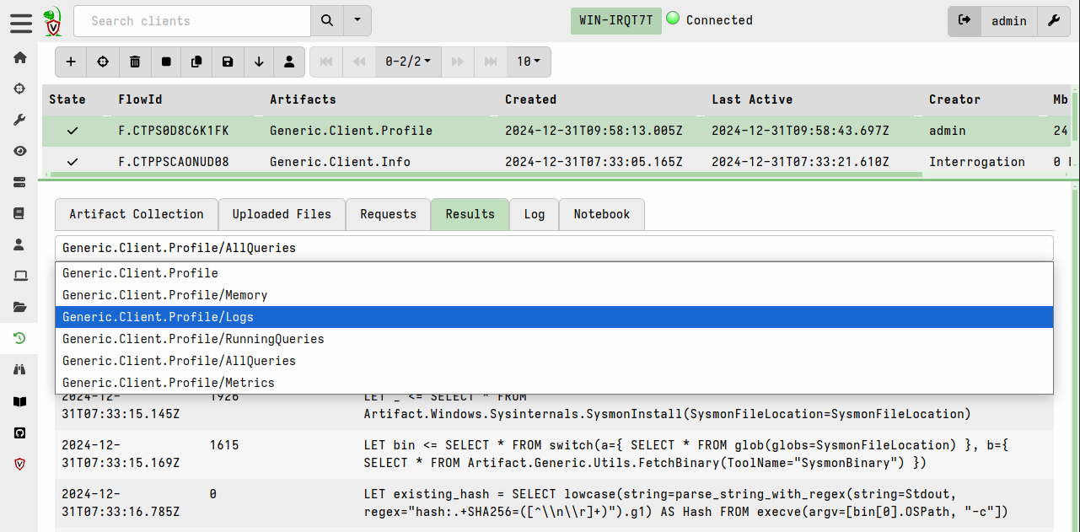Open the hamburger navigation menu

click(21, 21)
